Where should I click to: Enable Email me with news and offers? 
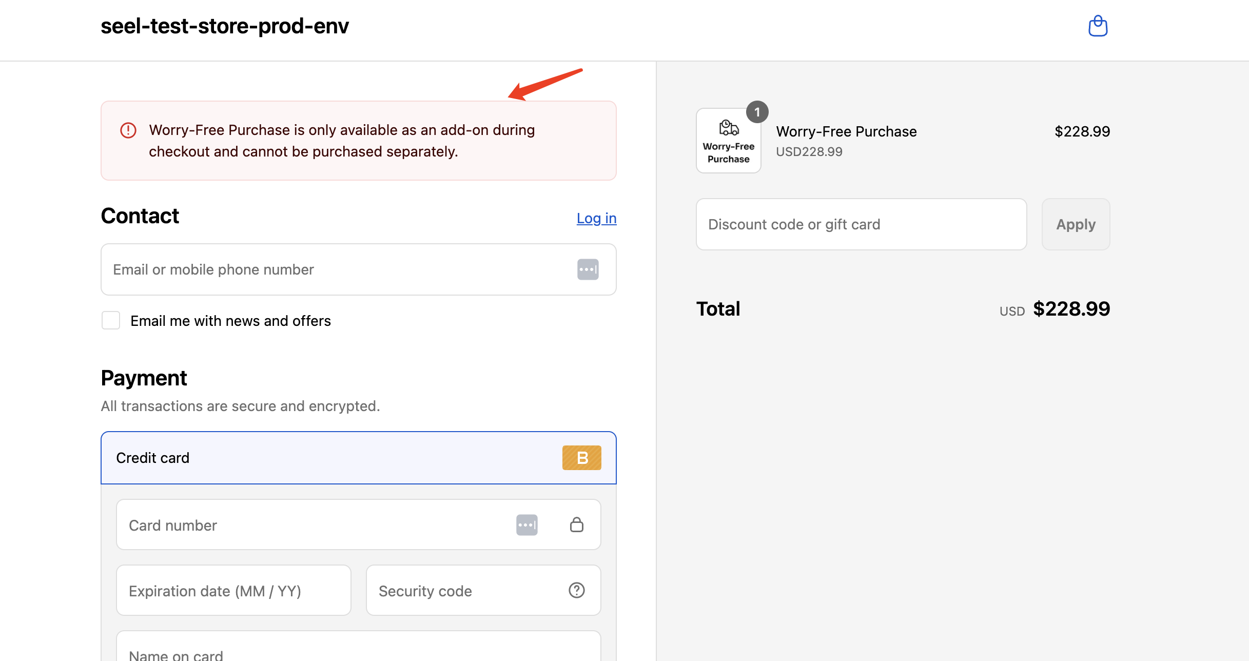coord(111,321)
